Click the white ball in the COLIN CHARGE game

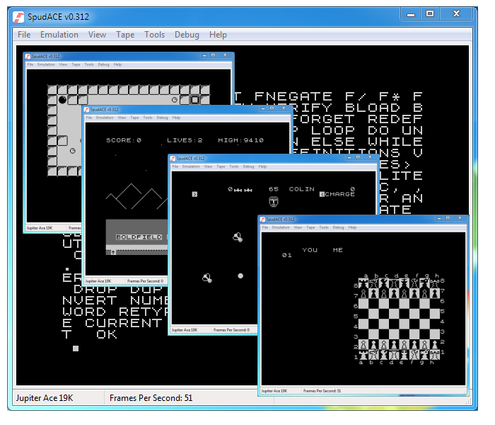240,276
